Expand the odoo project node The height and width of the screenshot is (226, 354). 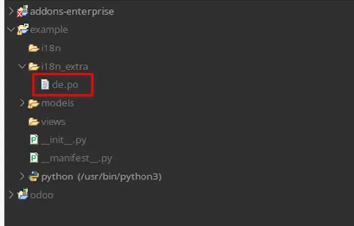point(11,195)
